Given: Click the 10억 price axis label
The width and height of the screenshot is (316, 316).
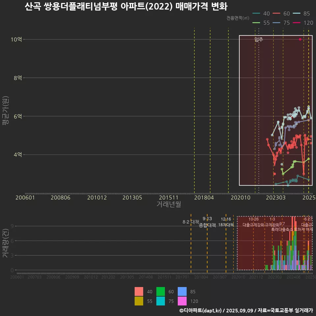Looking at the screenshot, I should pos(16,39).
